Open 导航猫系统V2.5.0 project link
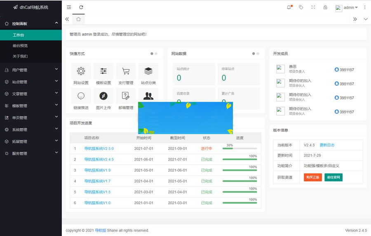 (x=99, y=149)
